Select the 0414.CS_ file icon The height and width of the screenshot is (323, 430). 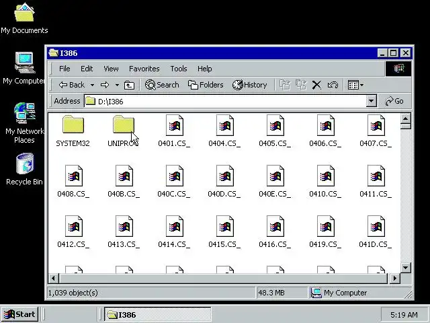[x=174, y=226]
